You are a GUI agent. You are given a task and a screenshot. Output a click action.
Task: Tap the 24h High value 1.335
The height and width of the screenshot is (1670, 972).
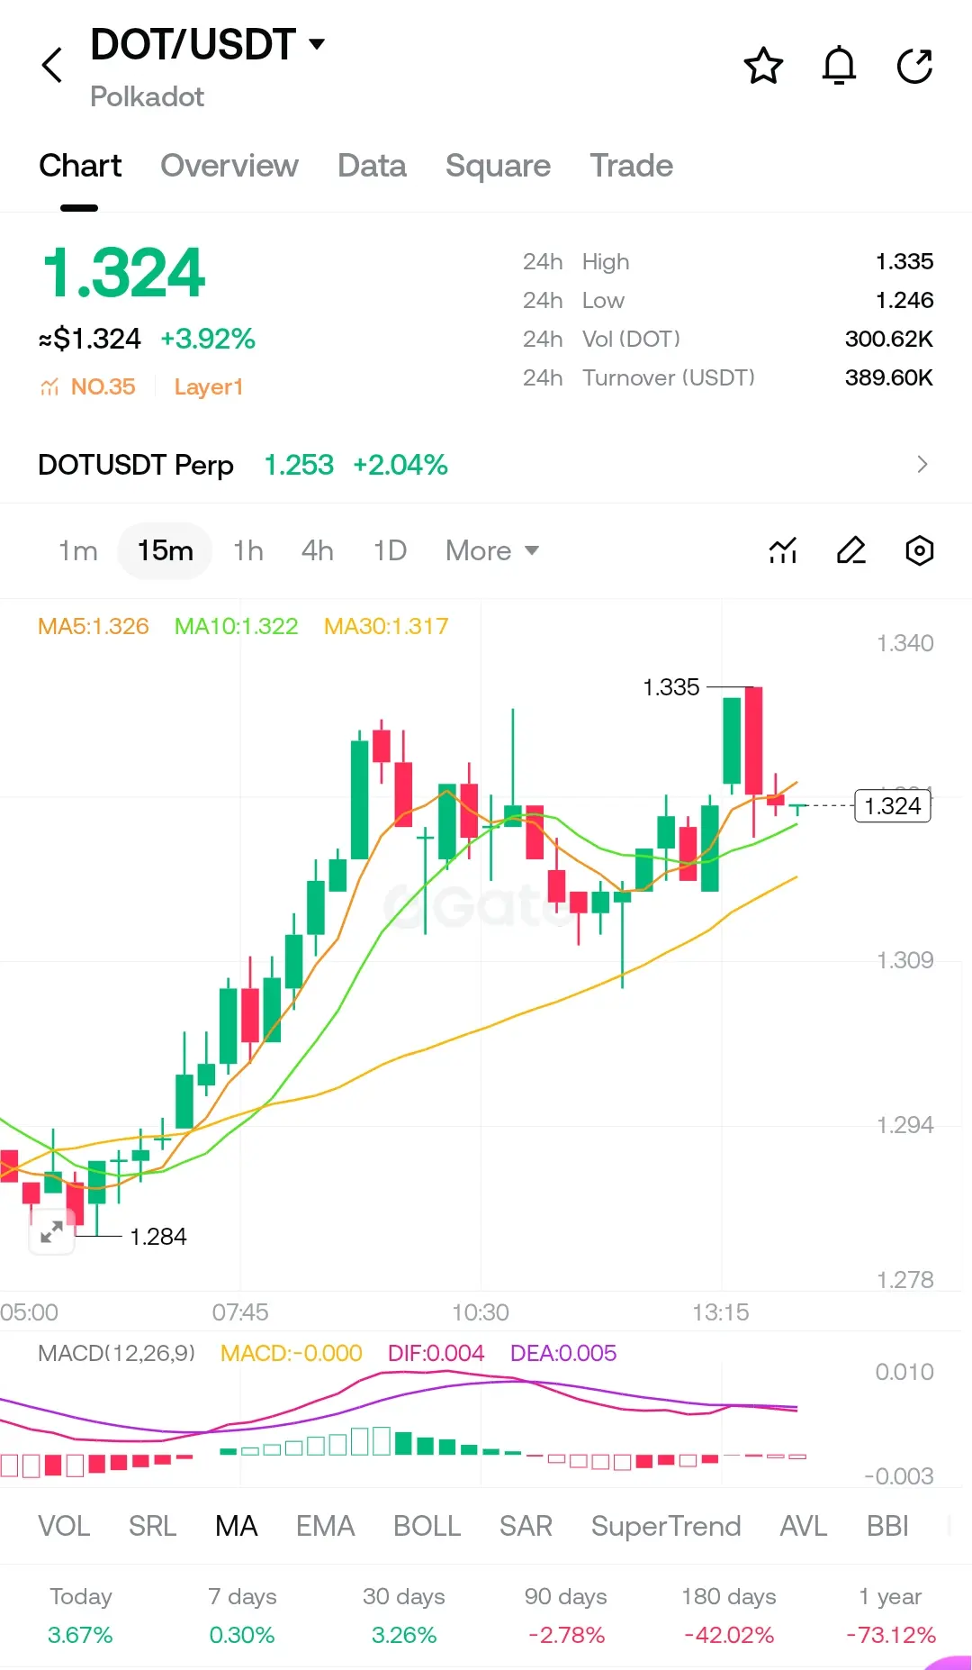904,261
